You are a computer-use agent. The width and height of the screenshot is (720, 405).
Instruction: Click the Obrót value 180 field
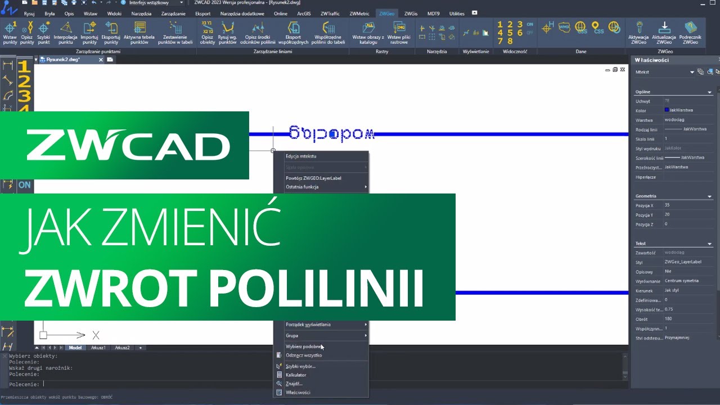pyautogui.click(x=688, y=319)
